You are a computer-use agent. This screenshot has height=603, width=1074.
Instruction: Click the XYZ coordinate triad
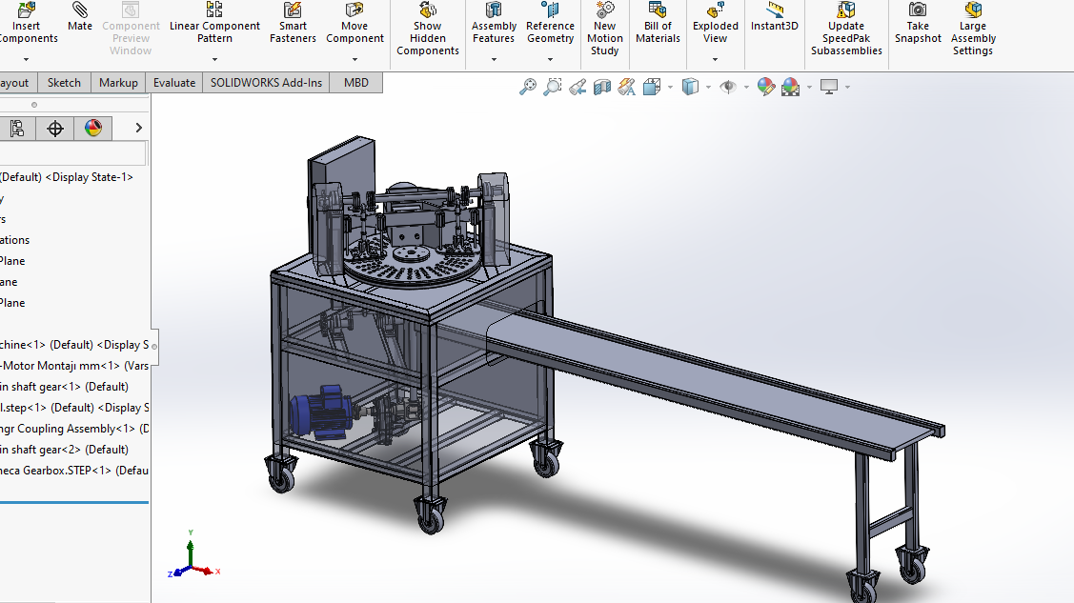pos(193,554)
